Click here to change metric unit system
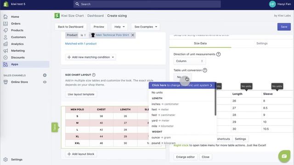Viewport: 294px width, 165px height. 182,85
